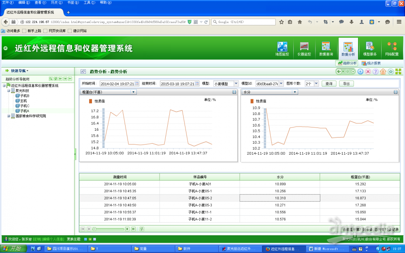The width and height of the screenshot is (405, 253).
Task: Collapse the 聚光科技 tree node
Action: point(9,91)
